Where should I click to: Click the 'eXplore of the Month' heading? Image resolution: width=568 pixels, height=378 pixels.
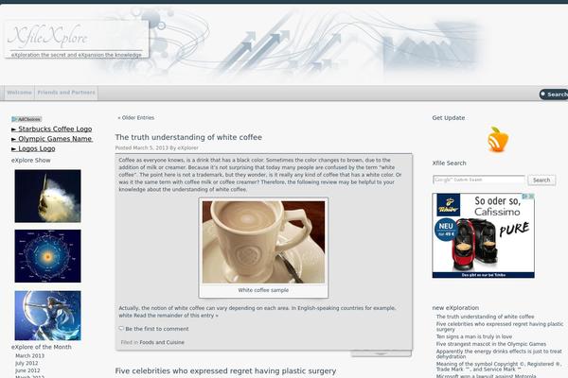[42, 347]
